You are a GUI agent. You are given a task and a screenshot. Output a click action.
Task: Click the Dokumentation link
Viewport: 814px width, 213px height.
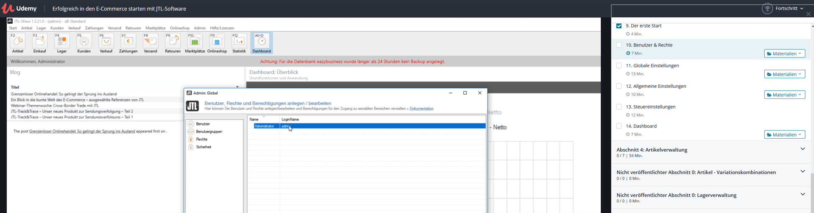tap(421, 109)
